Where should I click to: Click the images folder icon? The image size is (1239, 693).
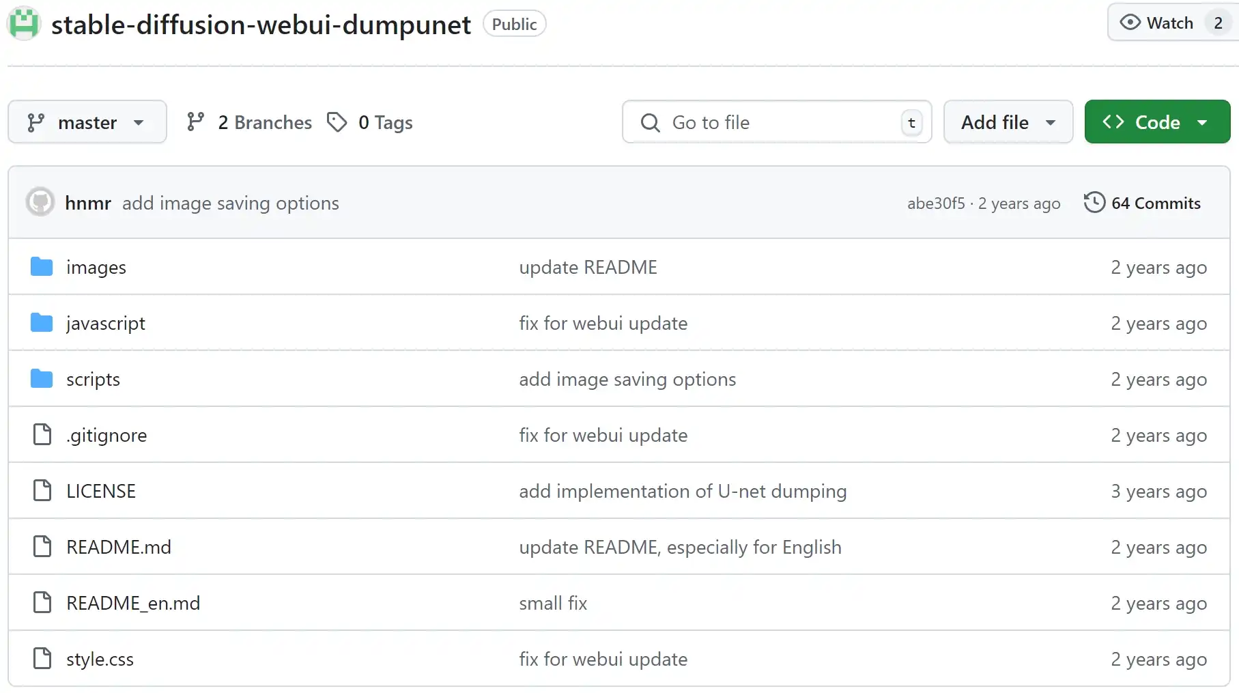(x=42, y=267)
